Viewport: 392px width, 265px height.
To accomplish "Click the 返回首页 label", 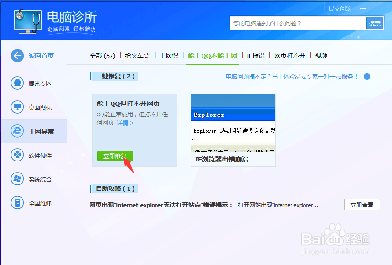I will tap(41, 56).
